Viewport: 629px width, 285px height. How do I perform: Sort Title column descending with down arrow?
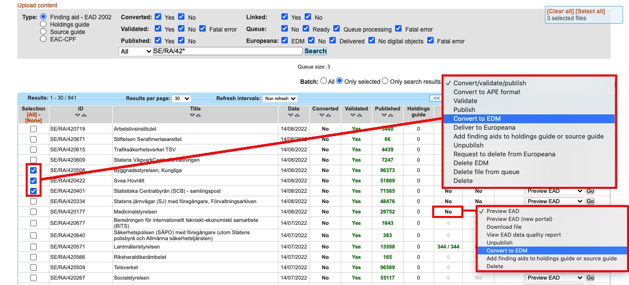coord(192,115)
